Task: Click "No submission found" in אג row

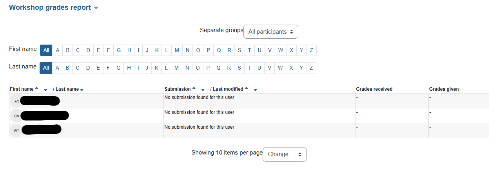Action: point(200,97)
